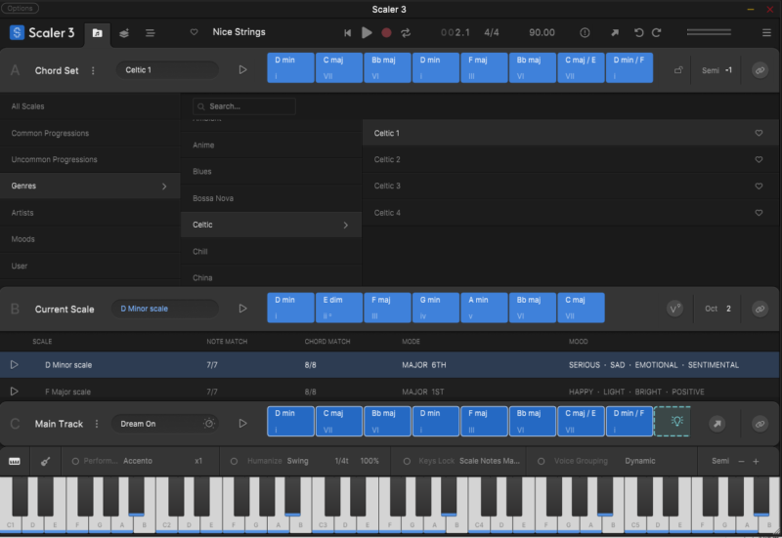The width and height of the screenshot is (782, 538).
Task: Select Common Progressions category
Action: [90, 133]
